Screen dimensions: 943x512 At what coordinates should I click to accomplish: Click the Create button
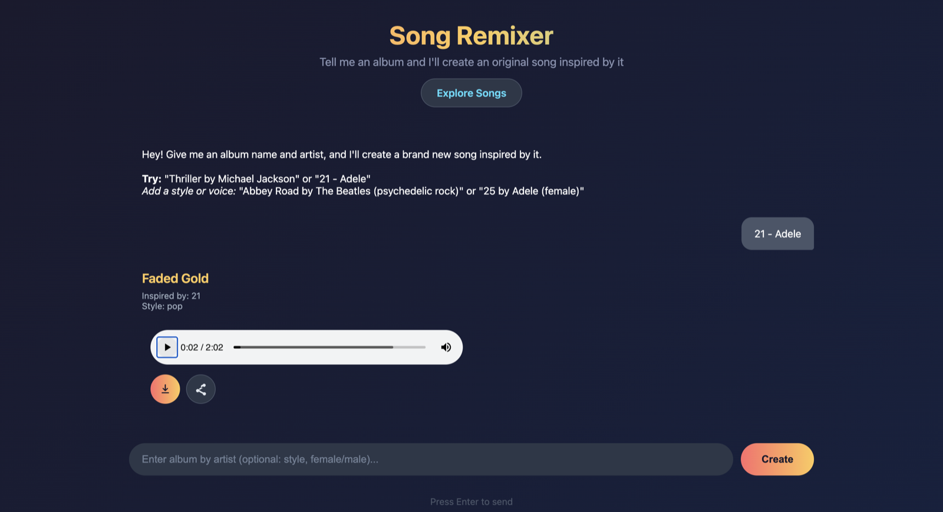tap(777, 459)
